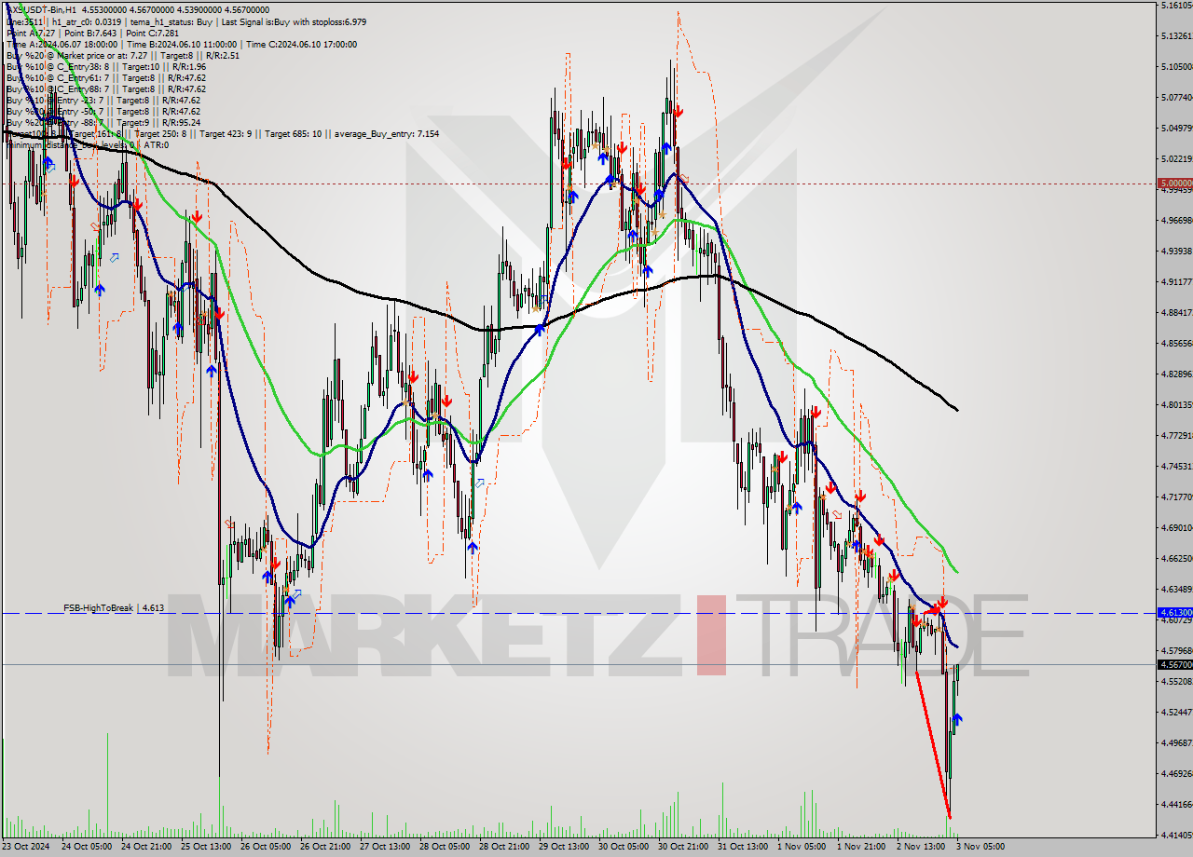Screen dimensions: 1193x857
Task: Click the '28 Oct 21:00' time axis label
Action: click(x=502, y=847)
